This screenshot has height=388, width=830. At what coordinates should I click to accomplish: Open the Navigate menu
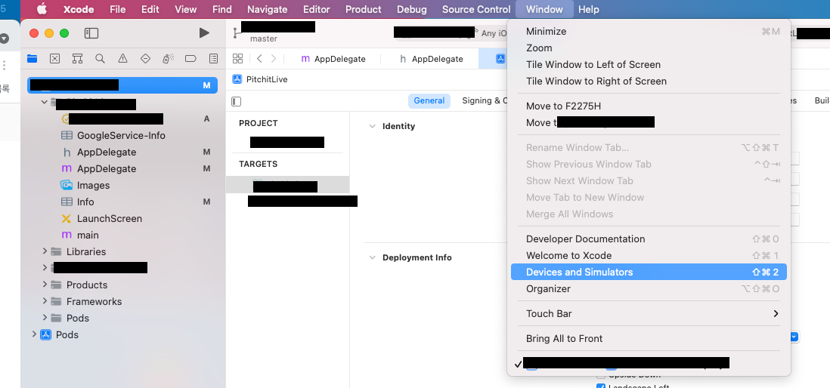(268, 9)
